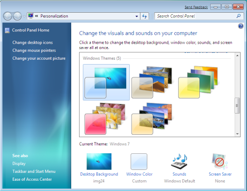Open the Desktop Background link
247x191 pixels.
coord(99,174)
